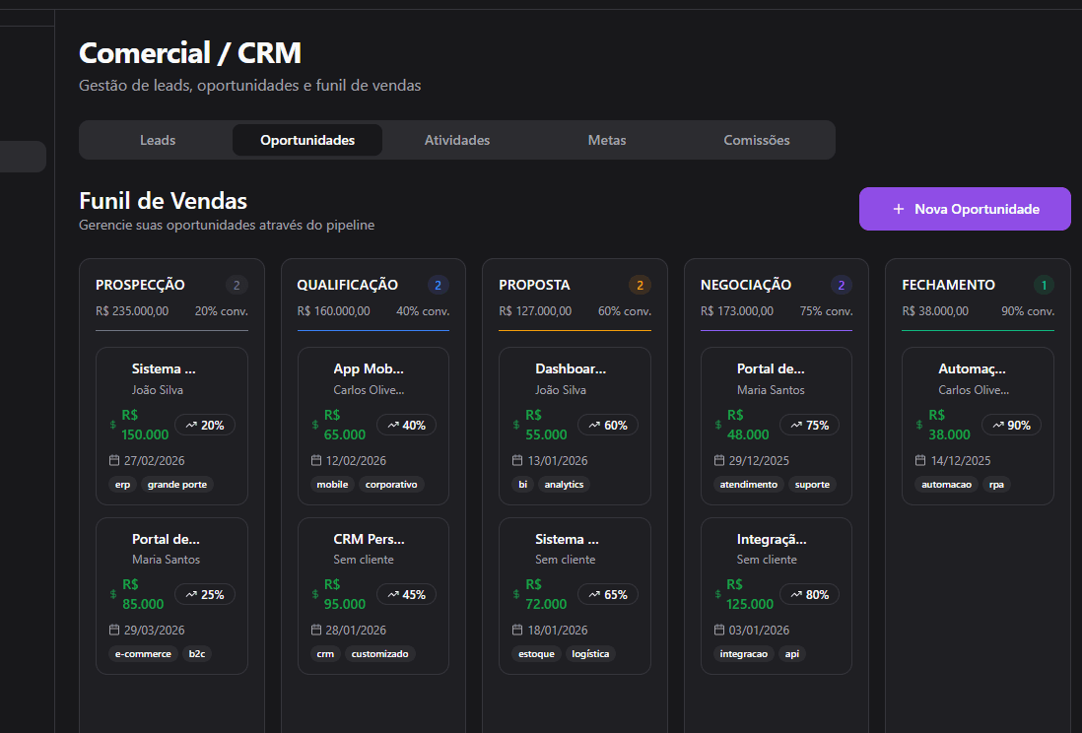
Task: Click trend arrow icon in 20% badge
Action: pyautogui.click(x=191, y=426)
